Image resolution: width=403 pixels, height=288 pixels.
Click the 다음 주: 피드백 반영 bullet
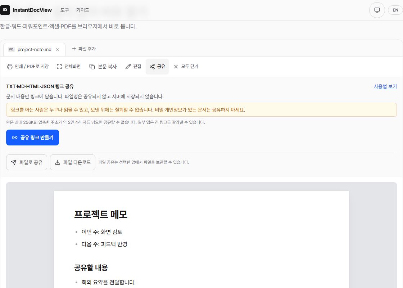[104, 244]
